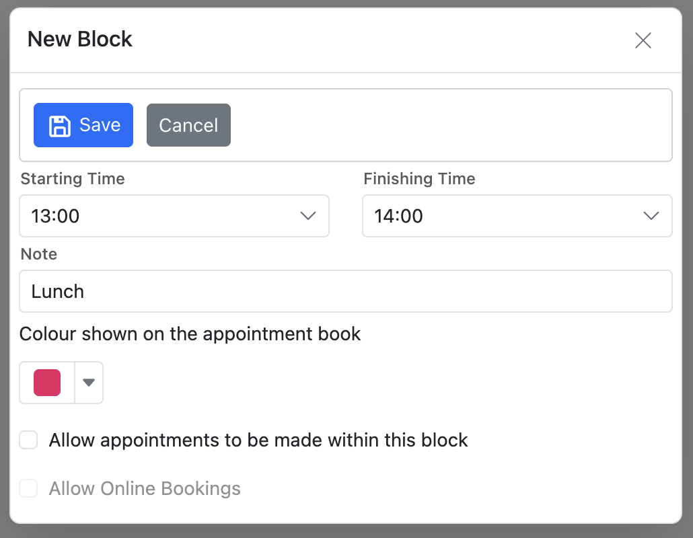Click the Note field label
Image resolution: width=693 pixels, height=538 pixels.
[x=39, y=254]
